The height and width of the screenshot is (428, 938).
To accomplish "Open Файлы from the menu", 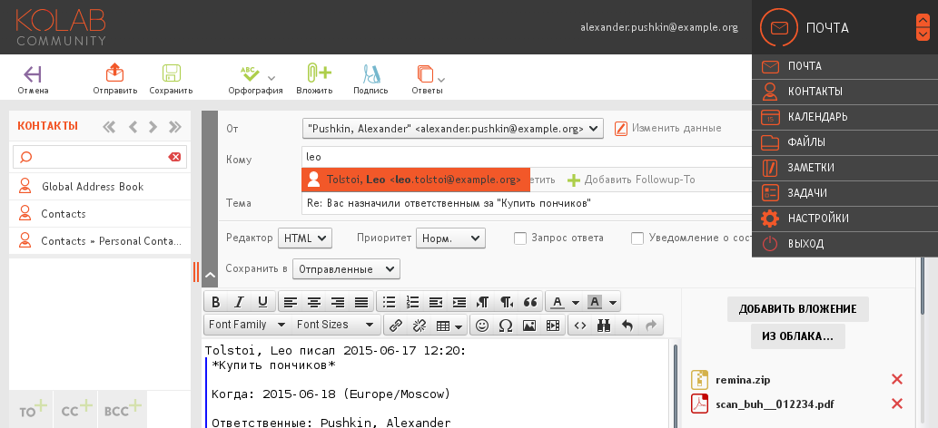I will click(x=844, y=142).
